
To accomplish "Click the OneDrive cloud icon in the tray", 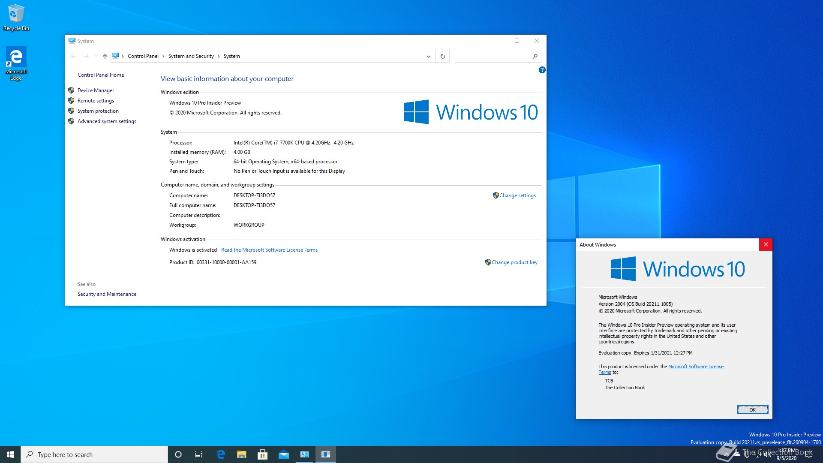I will coord(737,455).
